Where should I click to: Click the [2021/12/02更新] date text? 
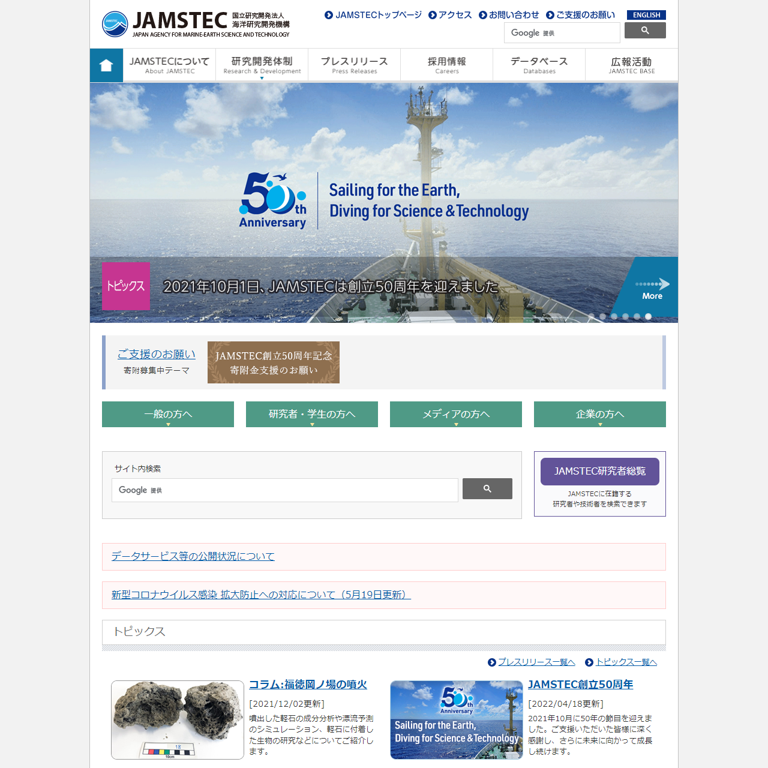[x=287, y=704]
